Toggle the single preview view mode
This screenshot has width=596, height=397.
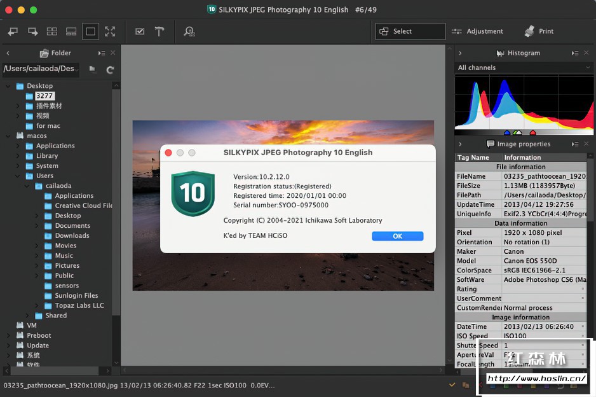90,31
